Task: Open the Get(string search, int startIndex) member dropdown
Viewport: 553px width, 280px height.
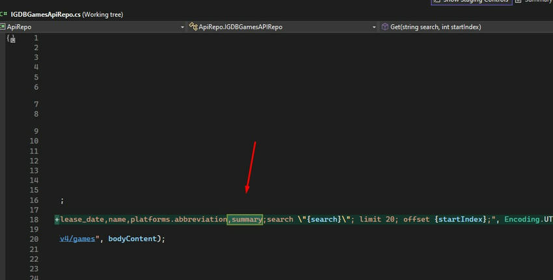Action: tap(466, 27)
